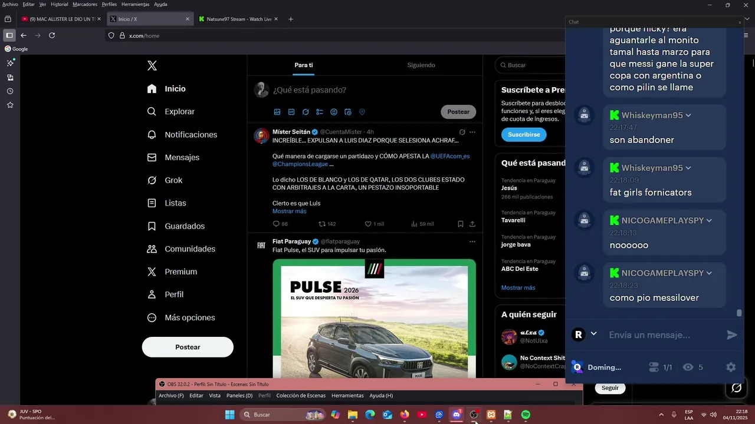
Task: Add poll to new post
Action: [320, 112]
